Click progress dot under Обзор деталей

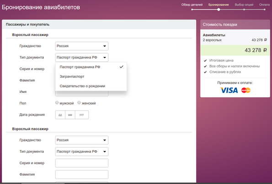[192, 10]
